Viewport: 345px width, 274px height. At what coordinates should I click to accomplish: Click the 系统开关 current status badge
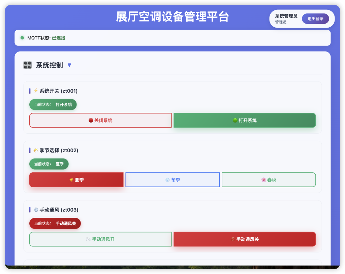coord(53,104)
